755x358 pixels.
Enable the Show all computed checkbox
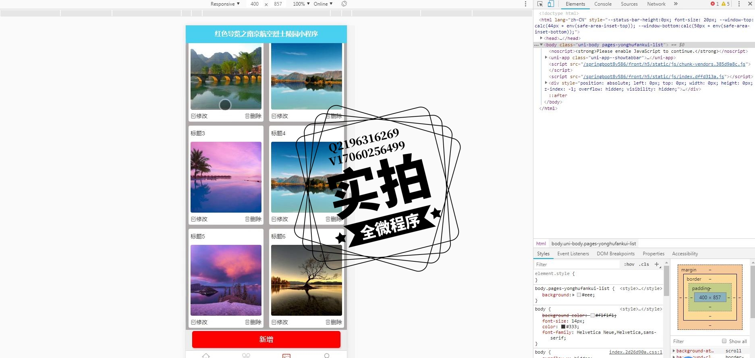coord(724,341)
